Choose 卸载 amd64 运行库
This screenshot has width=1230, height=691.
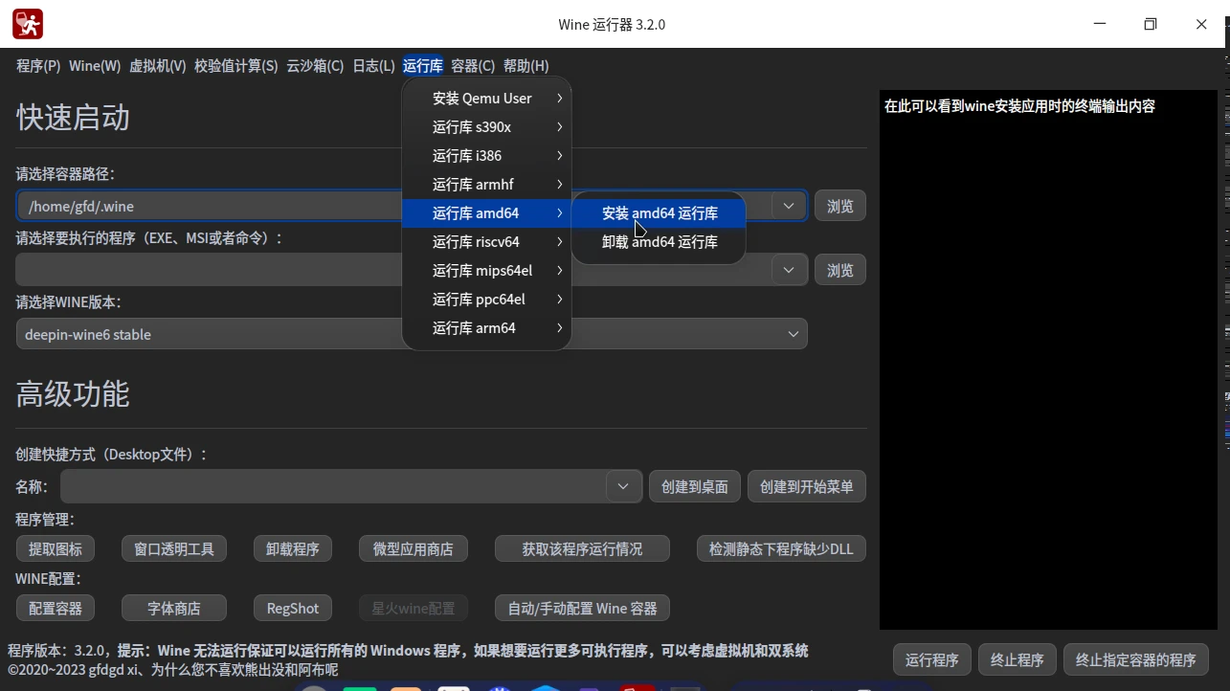(659, 242)
